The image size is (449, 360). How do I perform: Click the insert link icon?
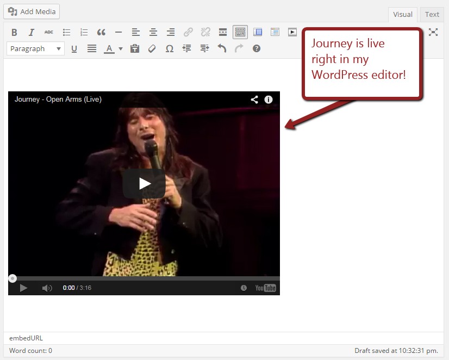188,32
